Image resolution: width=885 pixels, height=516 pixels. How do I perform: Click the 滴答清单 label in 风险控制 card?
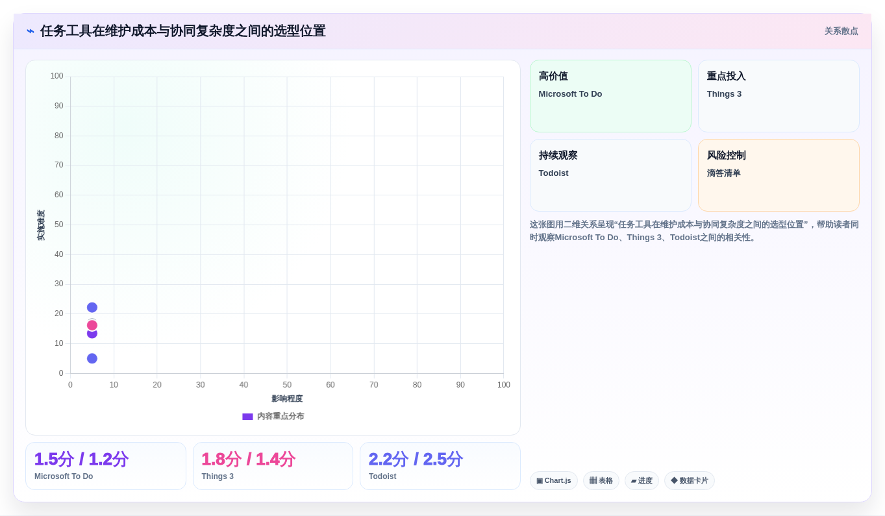724,173
